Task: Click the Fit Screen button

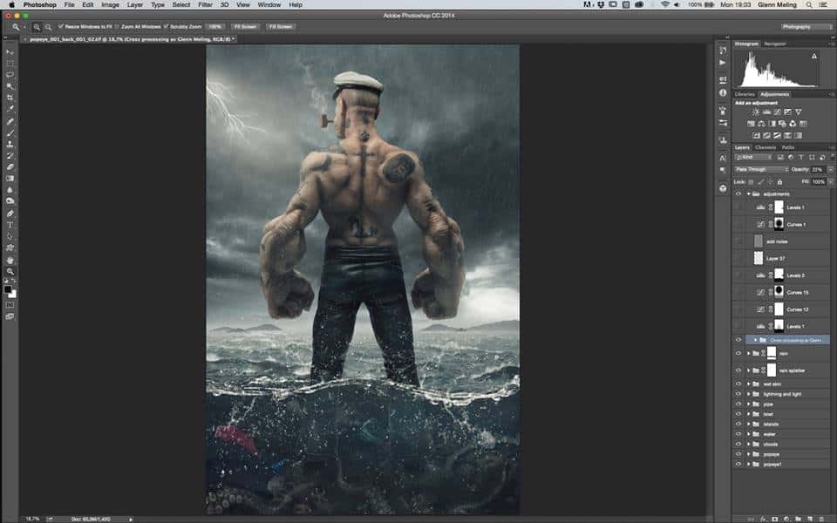Action: click(x=244, y=27)
